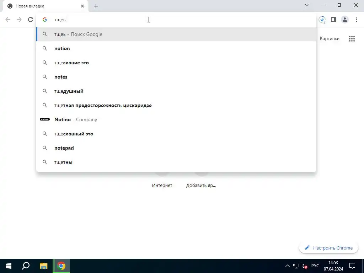Image resolution: width=364 pixels, height=273 pixels.
Task: Open the Chrome downloads icon
Action: 322,20
